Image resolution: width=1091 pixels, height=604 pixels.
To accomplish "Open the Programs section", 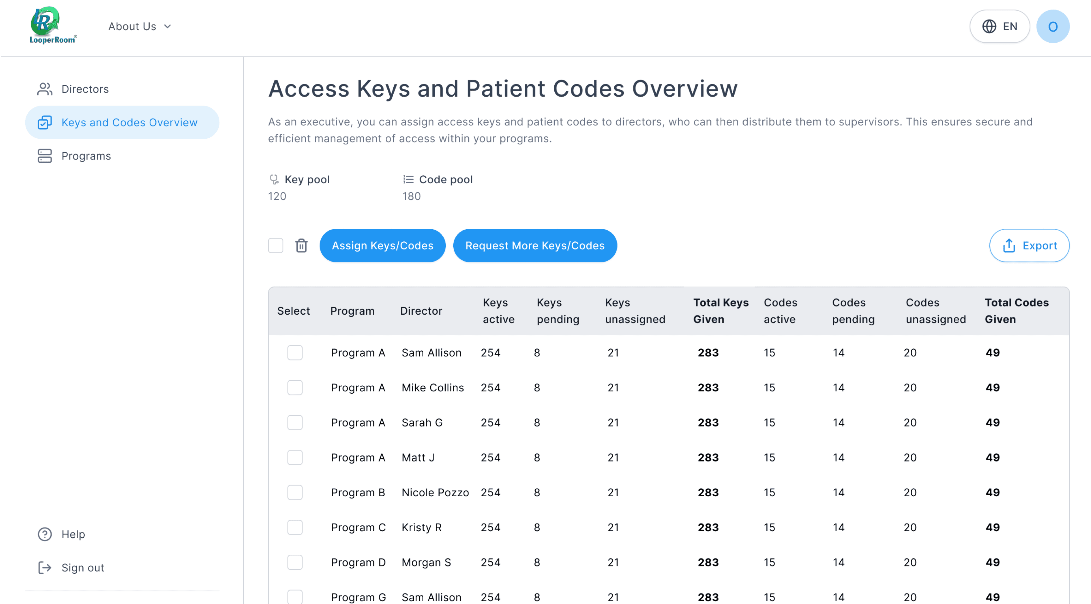I will (122, 156).
